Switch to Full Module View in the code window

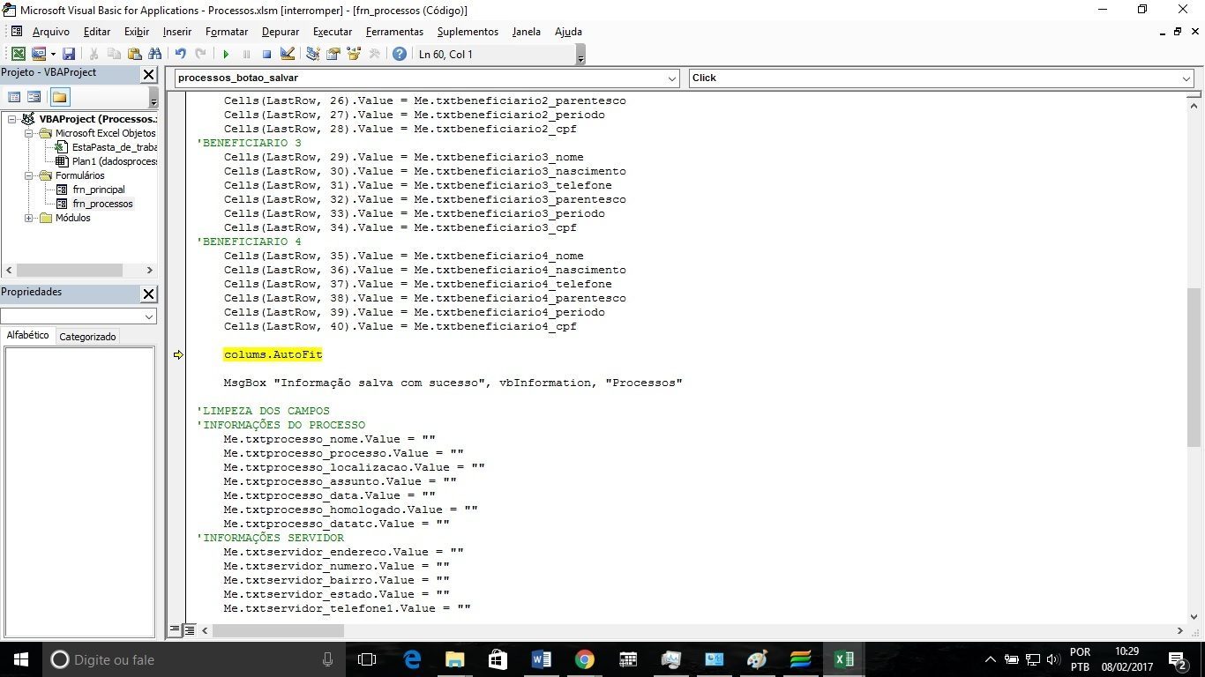tap(189, 630)
